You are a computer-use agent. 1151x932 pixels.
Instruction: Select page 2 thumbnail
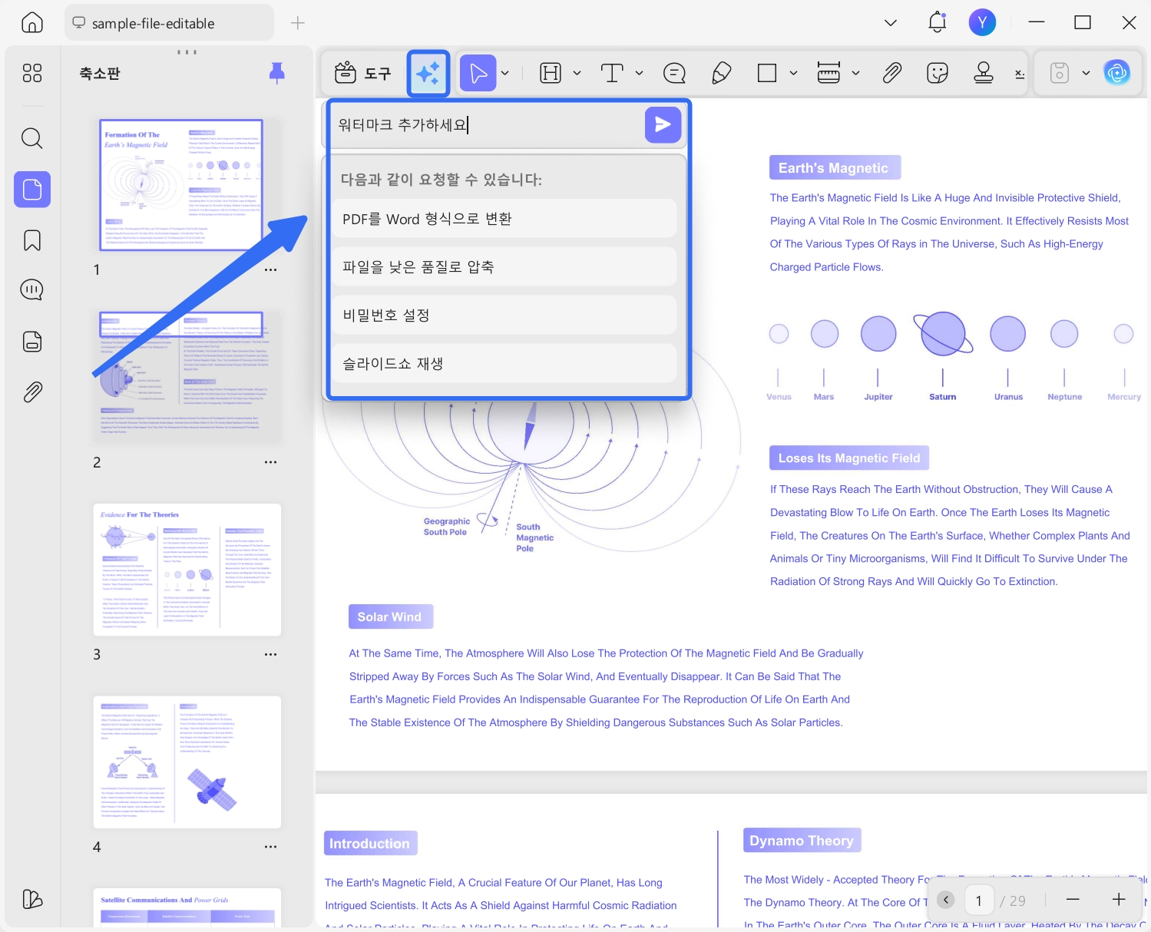(x=187, y=377)
